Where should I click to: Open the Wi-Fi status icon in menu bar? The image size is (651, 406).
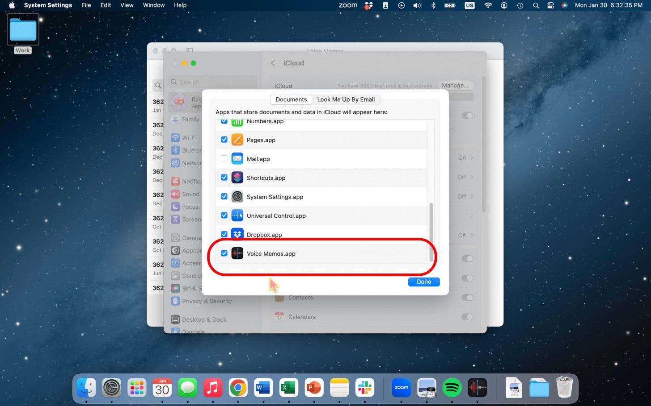pyautogui.click(x=488, y=5)
